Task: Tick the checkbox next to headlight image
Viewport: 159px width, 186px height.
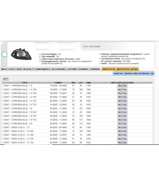Action: (5, 54)
